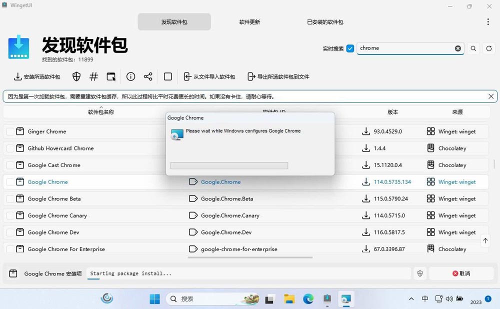Image resolution: width=500 pixels, height=309 pixels.
Task: Click the magnifier search button
Action: [x=473, y=48]
